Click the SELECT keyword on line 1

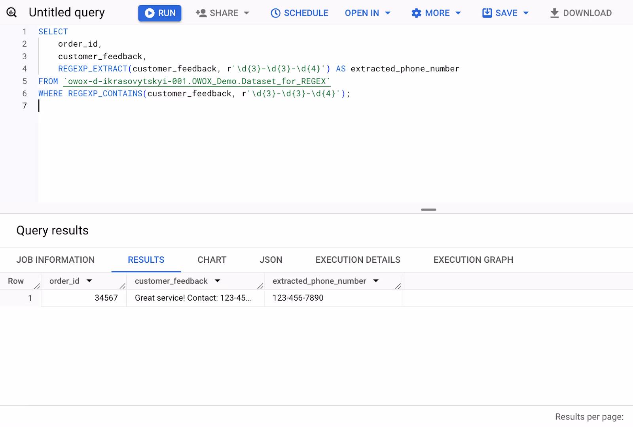(x=53, y=32)
